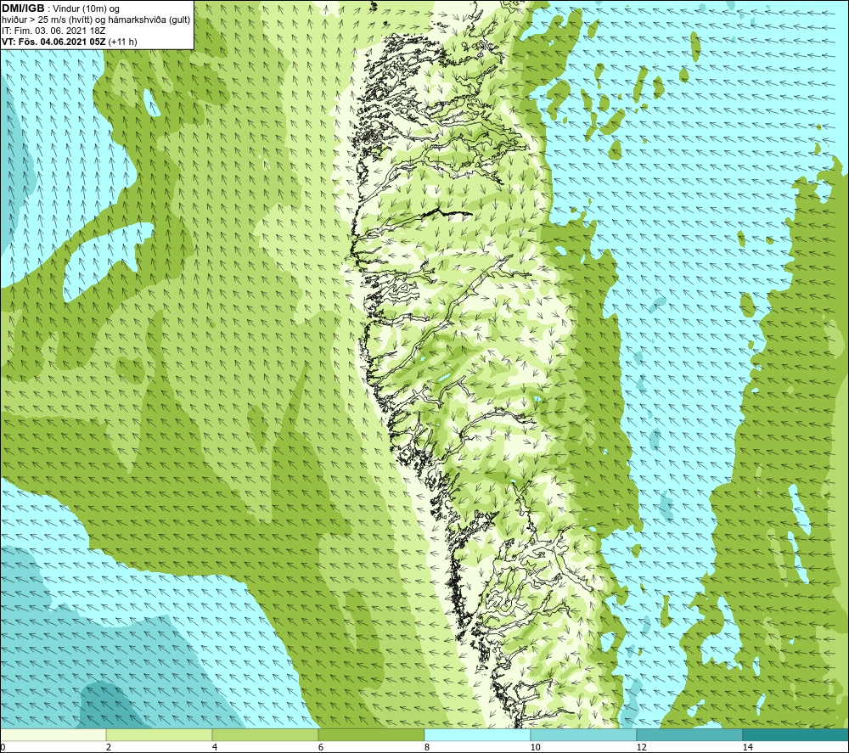The image size is (849, 753).
Task: Click the scale label '4'
Action: click(215, 747)
